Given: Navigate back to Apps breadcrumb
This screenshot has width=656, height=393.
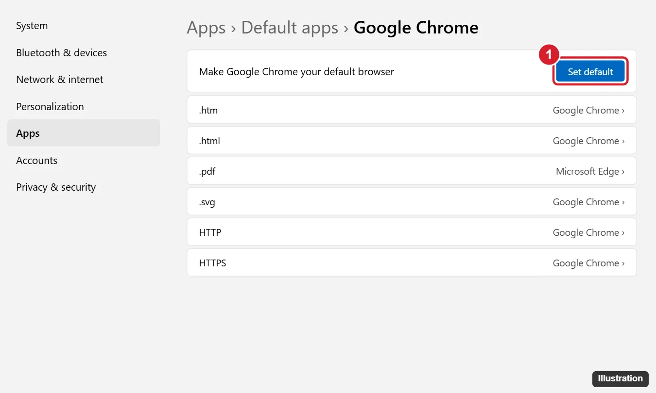Looking at the screenshot, I should pos(206,28).
